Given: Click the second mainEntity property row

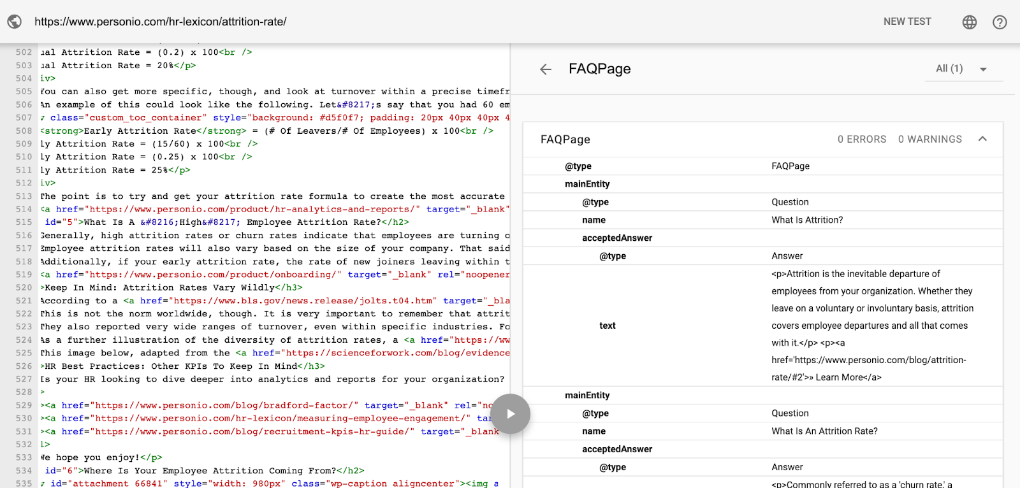Looking at the screenshot, I should coord(762,396).
